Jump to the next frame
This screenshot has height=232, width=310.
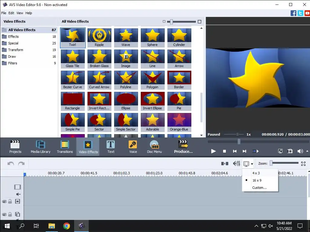pyautogui.click(x=245, y=151)
